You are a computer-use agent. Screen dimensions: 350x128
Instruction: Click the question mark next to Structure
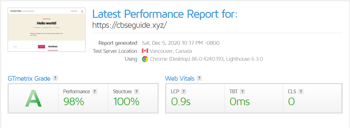(137, 92)
